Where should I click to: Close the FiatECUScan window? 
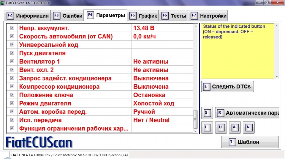tap(278, 2)
